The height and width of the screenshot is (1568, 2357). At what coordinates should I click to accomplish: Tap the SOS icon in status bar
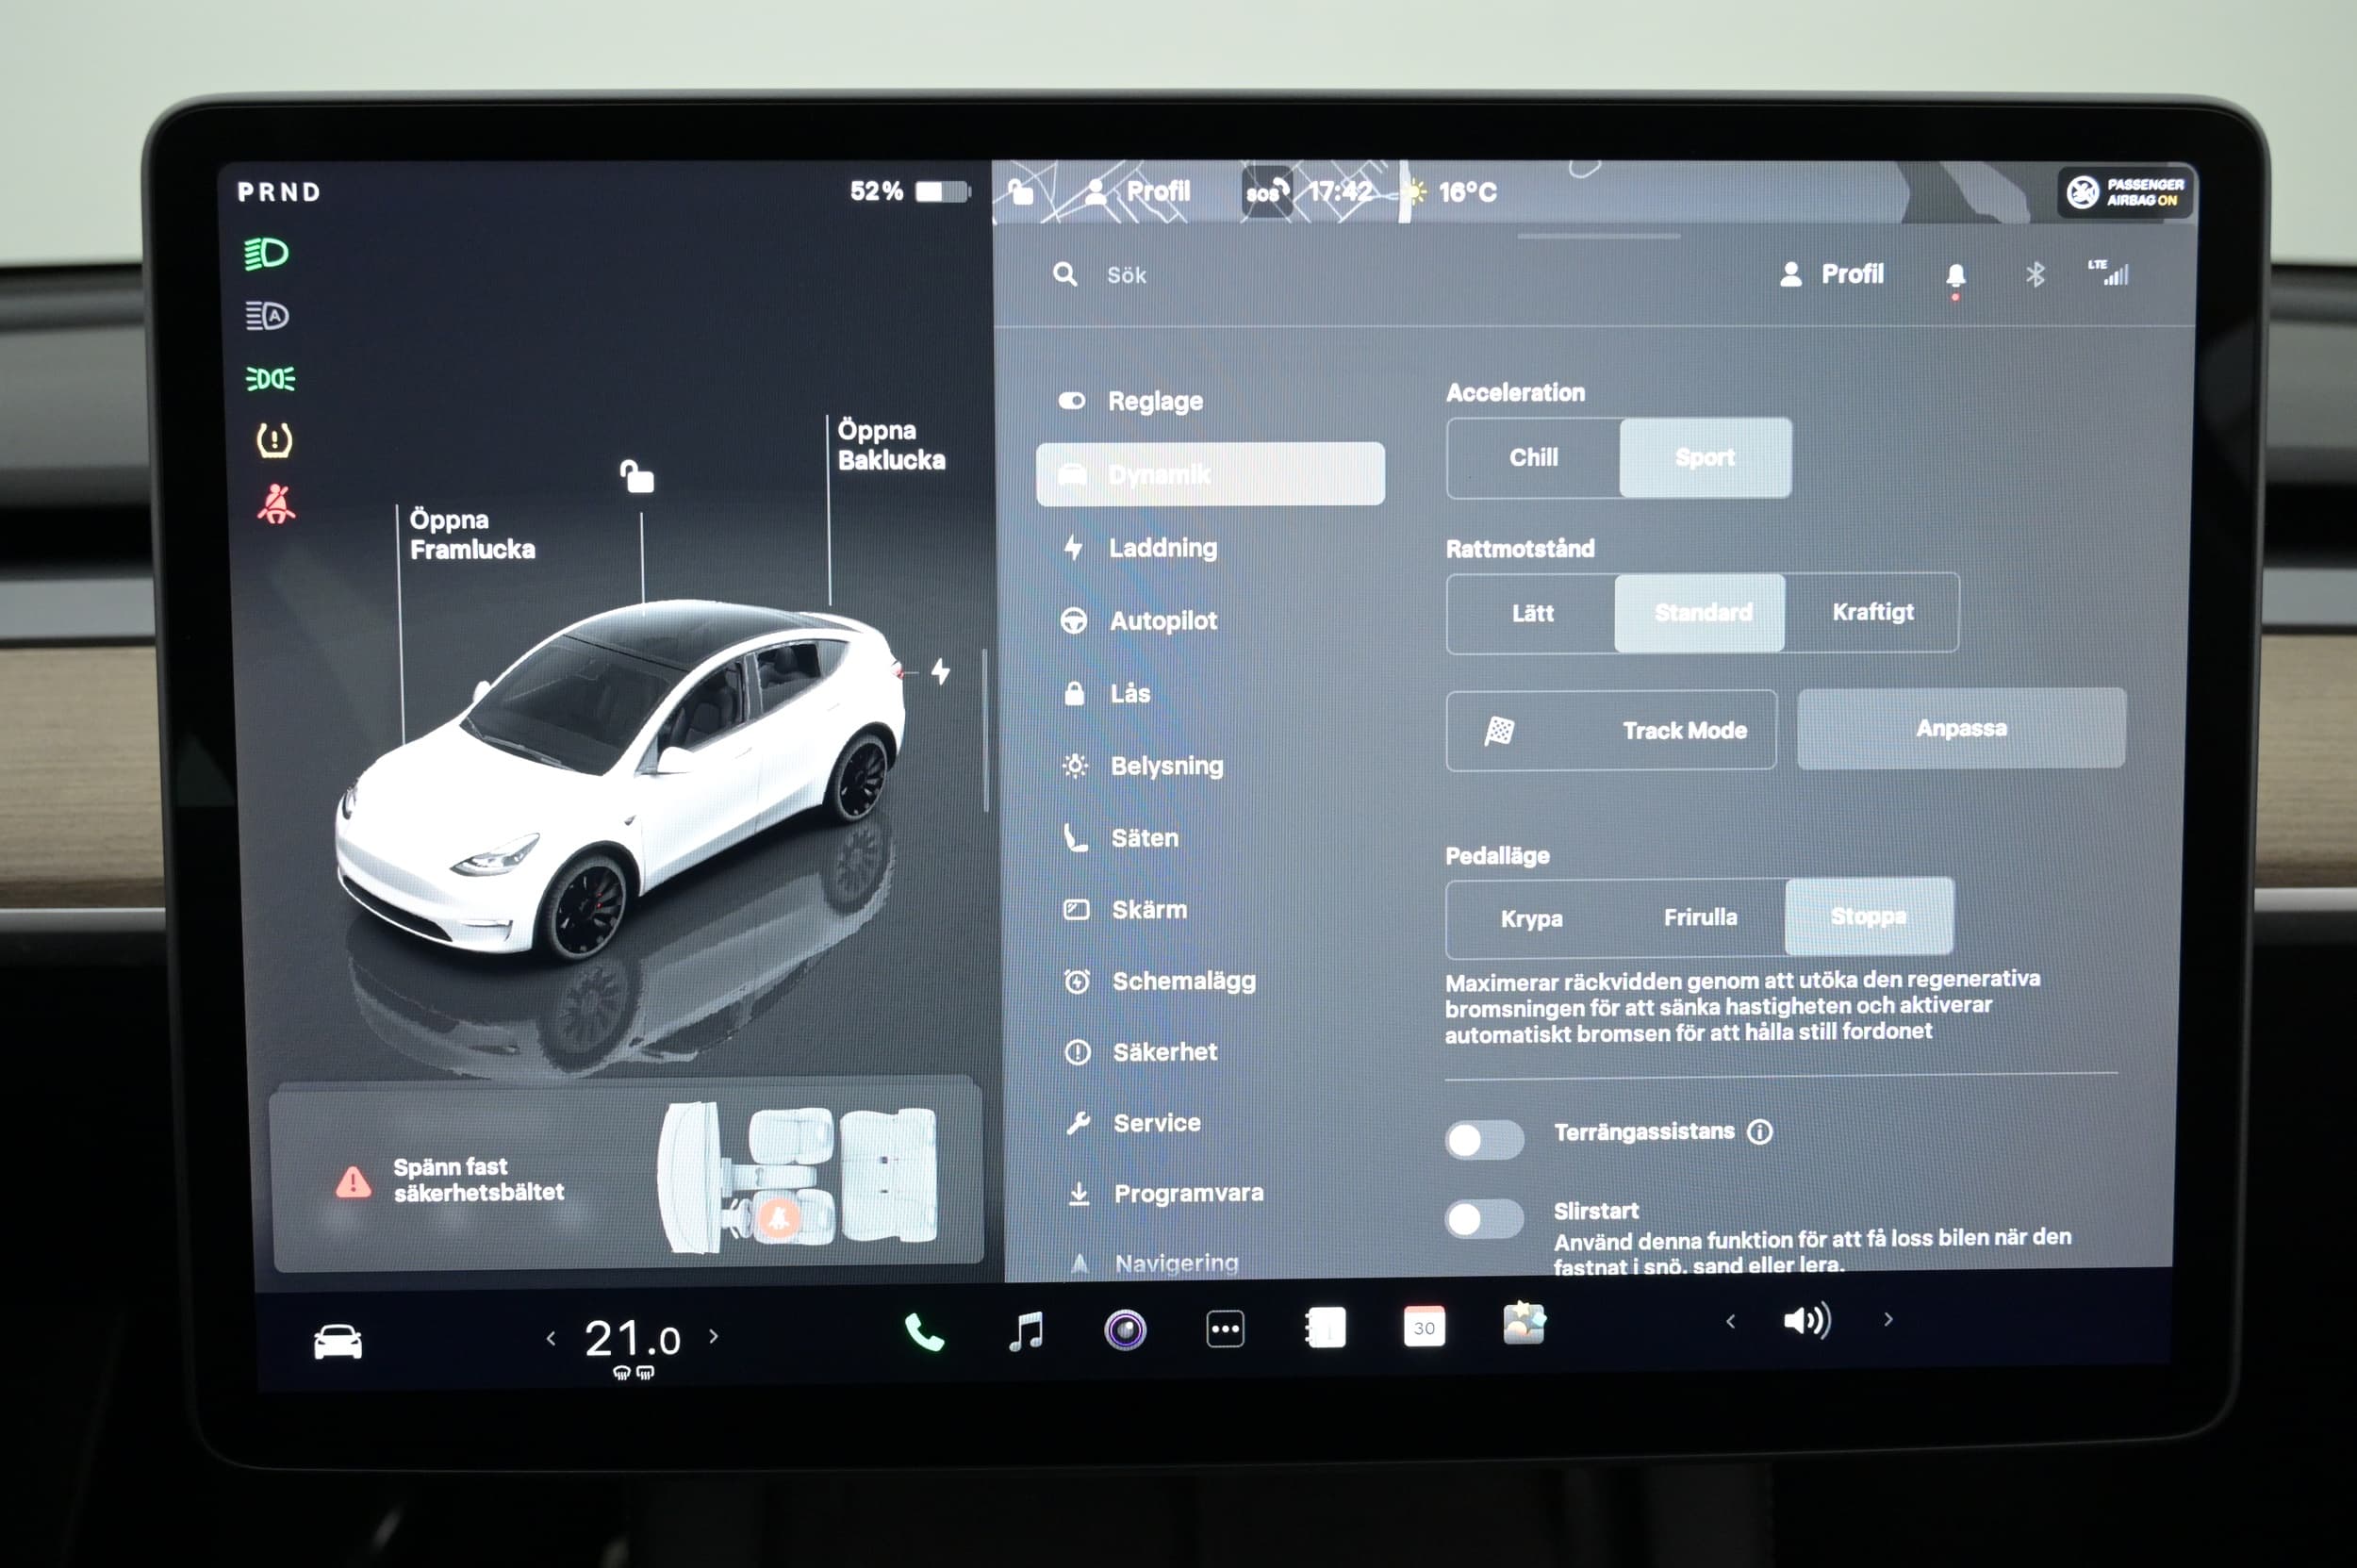(x=1266, y=191)
